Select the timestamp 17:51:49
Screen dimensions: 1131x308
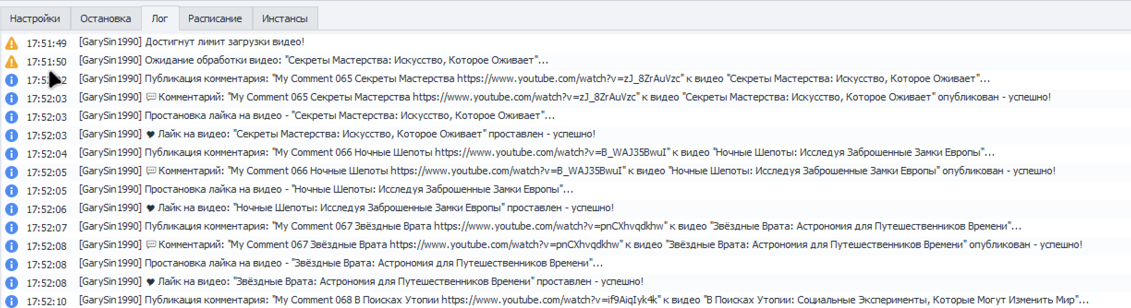(47, 43)
